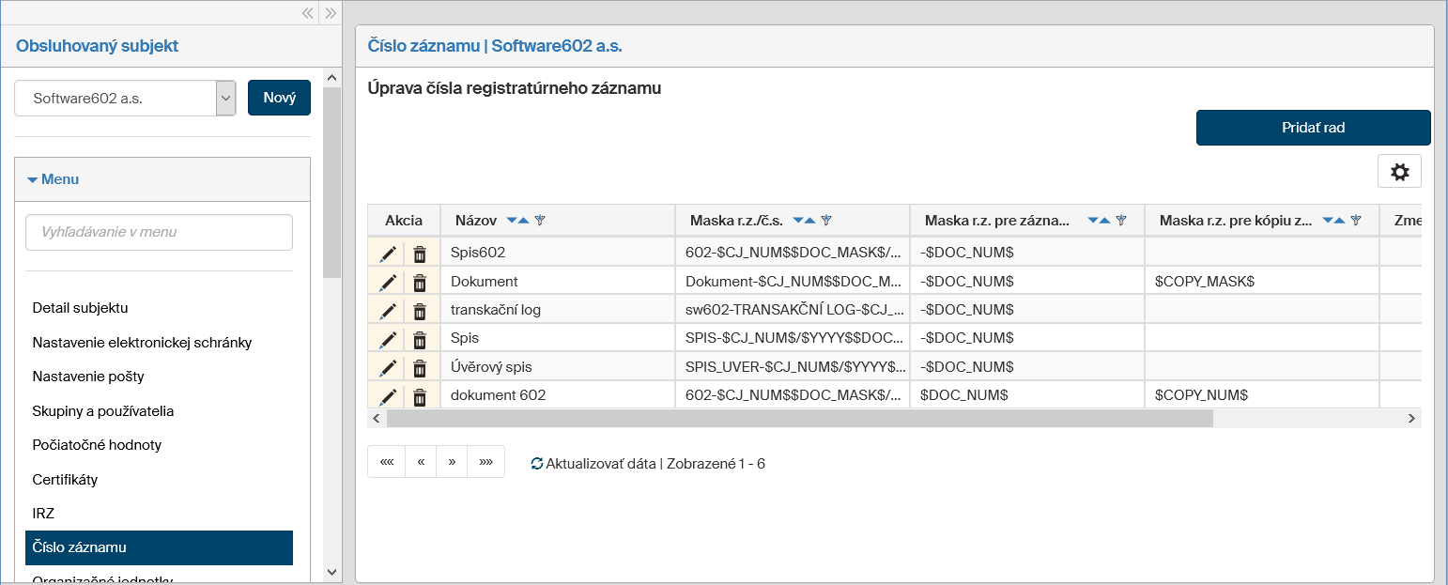Go to Certifikáty in side menu
This screenshot has height=585, width=1448.
tap(65, 480)
